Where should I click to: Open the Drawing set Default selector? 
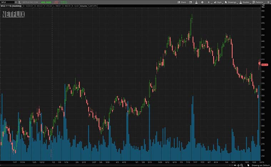pos(260,165)
